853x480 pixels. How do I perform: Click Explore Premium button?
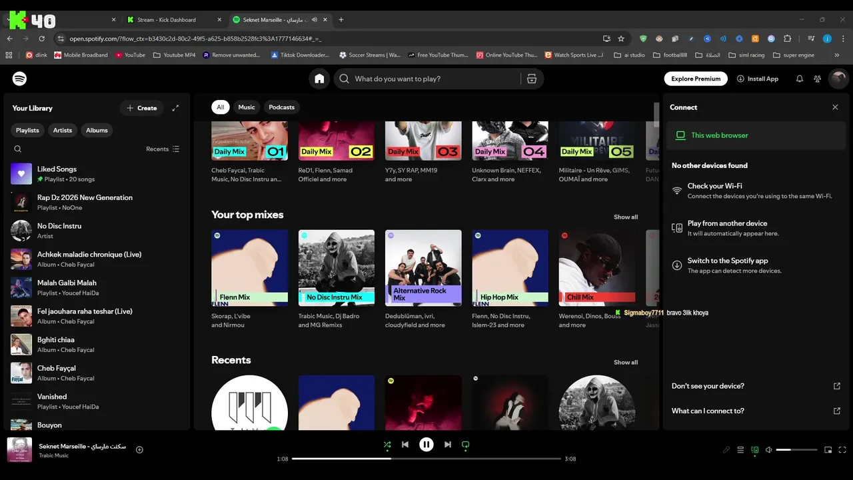point(696,79)
